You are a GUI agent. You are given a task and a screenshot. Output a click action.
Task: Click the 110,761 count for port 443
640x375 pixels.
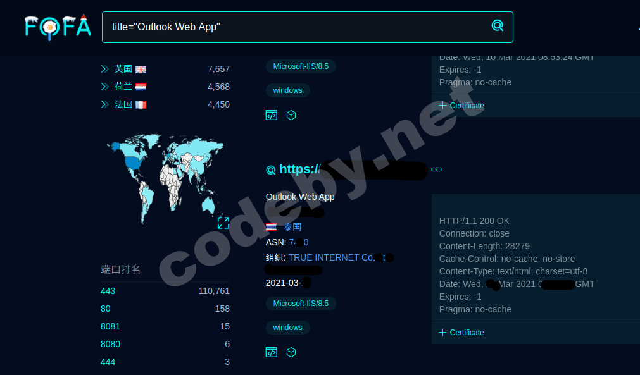point(214,291)
